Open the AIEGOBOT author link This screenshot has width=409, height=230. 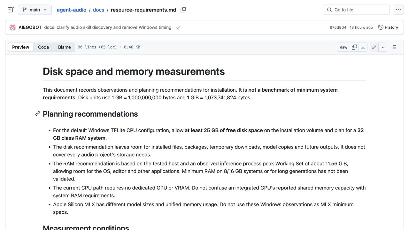[30, 27]
